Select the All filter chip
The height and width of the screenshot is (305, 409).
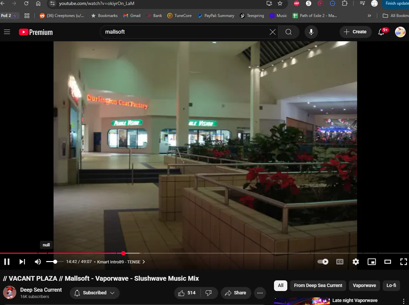tap(281, 285)
